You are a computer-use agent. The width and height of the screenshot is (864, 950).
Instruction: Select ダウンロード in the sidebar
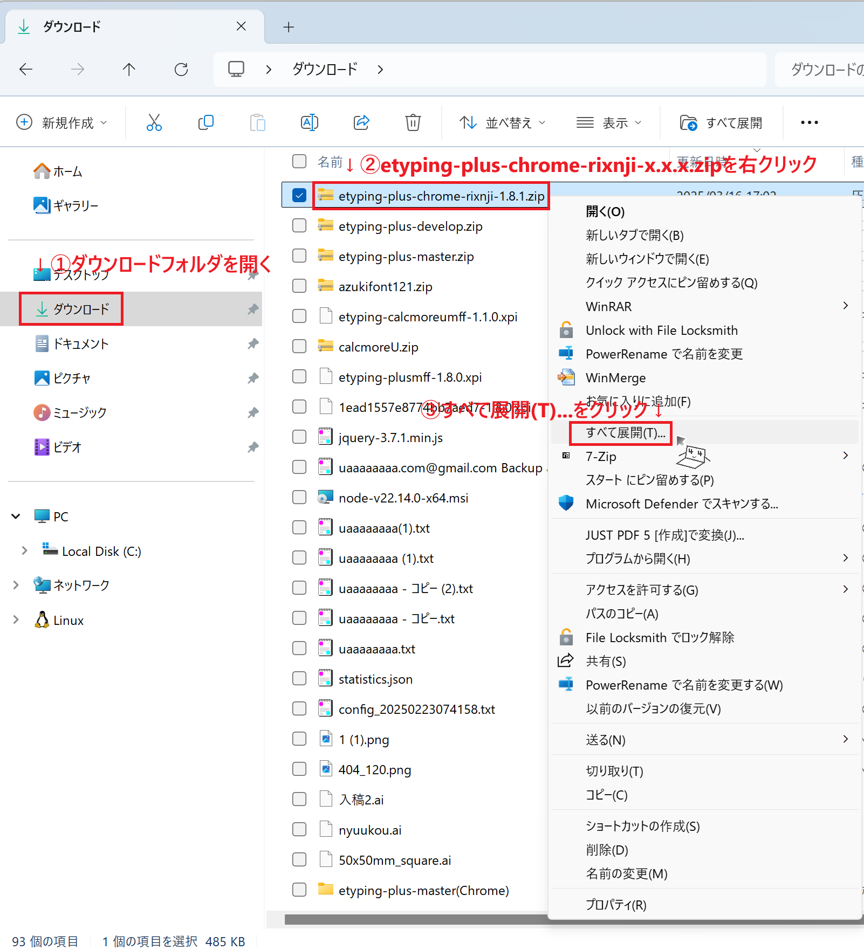(131, 309)
